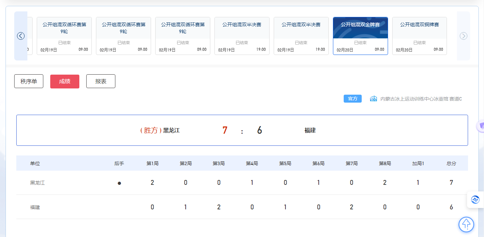Click 黑龙江 team name in score table
This screenshot has height=237, width=484.
point(37,183)
